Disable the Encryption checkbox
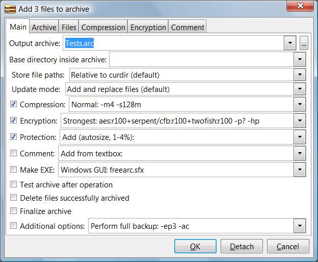This screenshot has height=262, width=318. (x=14, y=121)
